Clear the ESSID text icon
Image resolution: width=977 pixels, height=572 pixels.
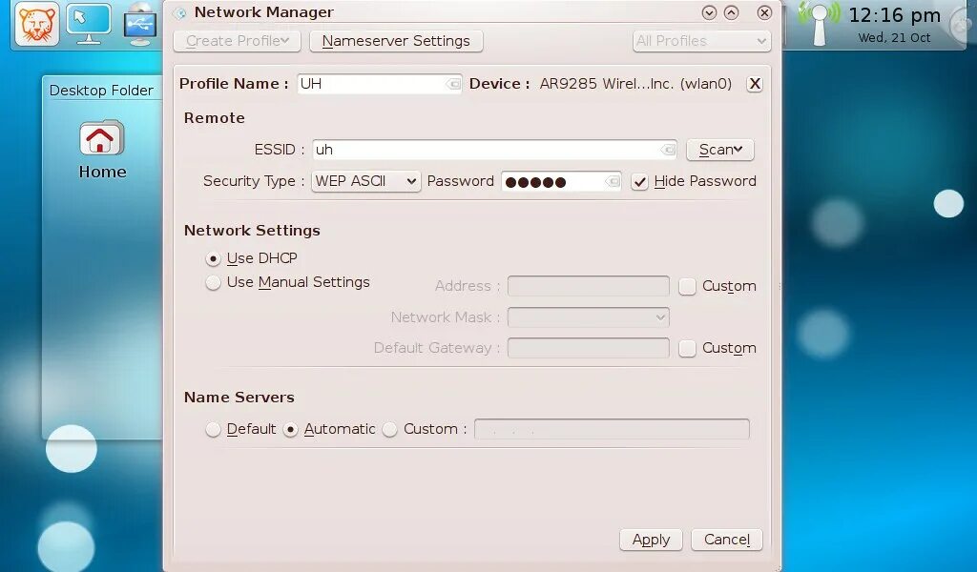coord(668,150)
